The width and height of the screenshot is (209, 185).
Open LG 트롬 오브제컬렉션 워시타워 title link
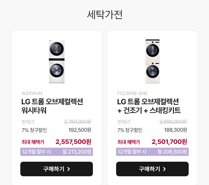(52, 106)
